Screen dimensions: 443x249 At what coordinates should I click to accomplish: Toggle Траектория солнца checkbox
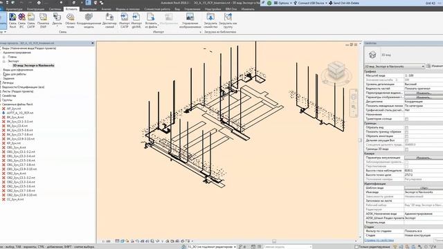point(406,119)
